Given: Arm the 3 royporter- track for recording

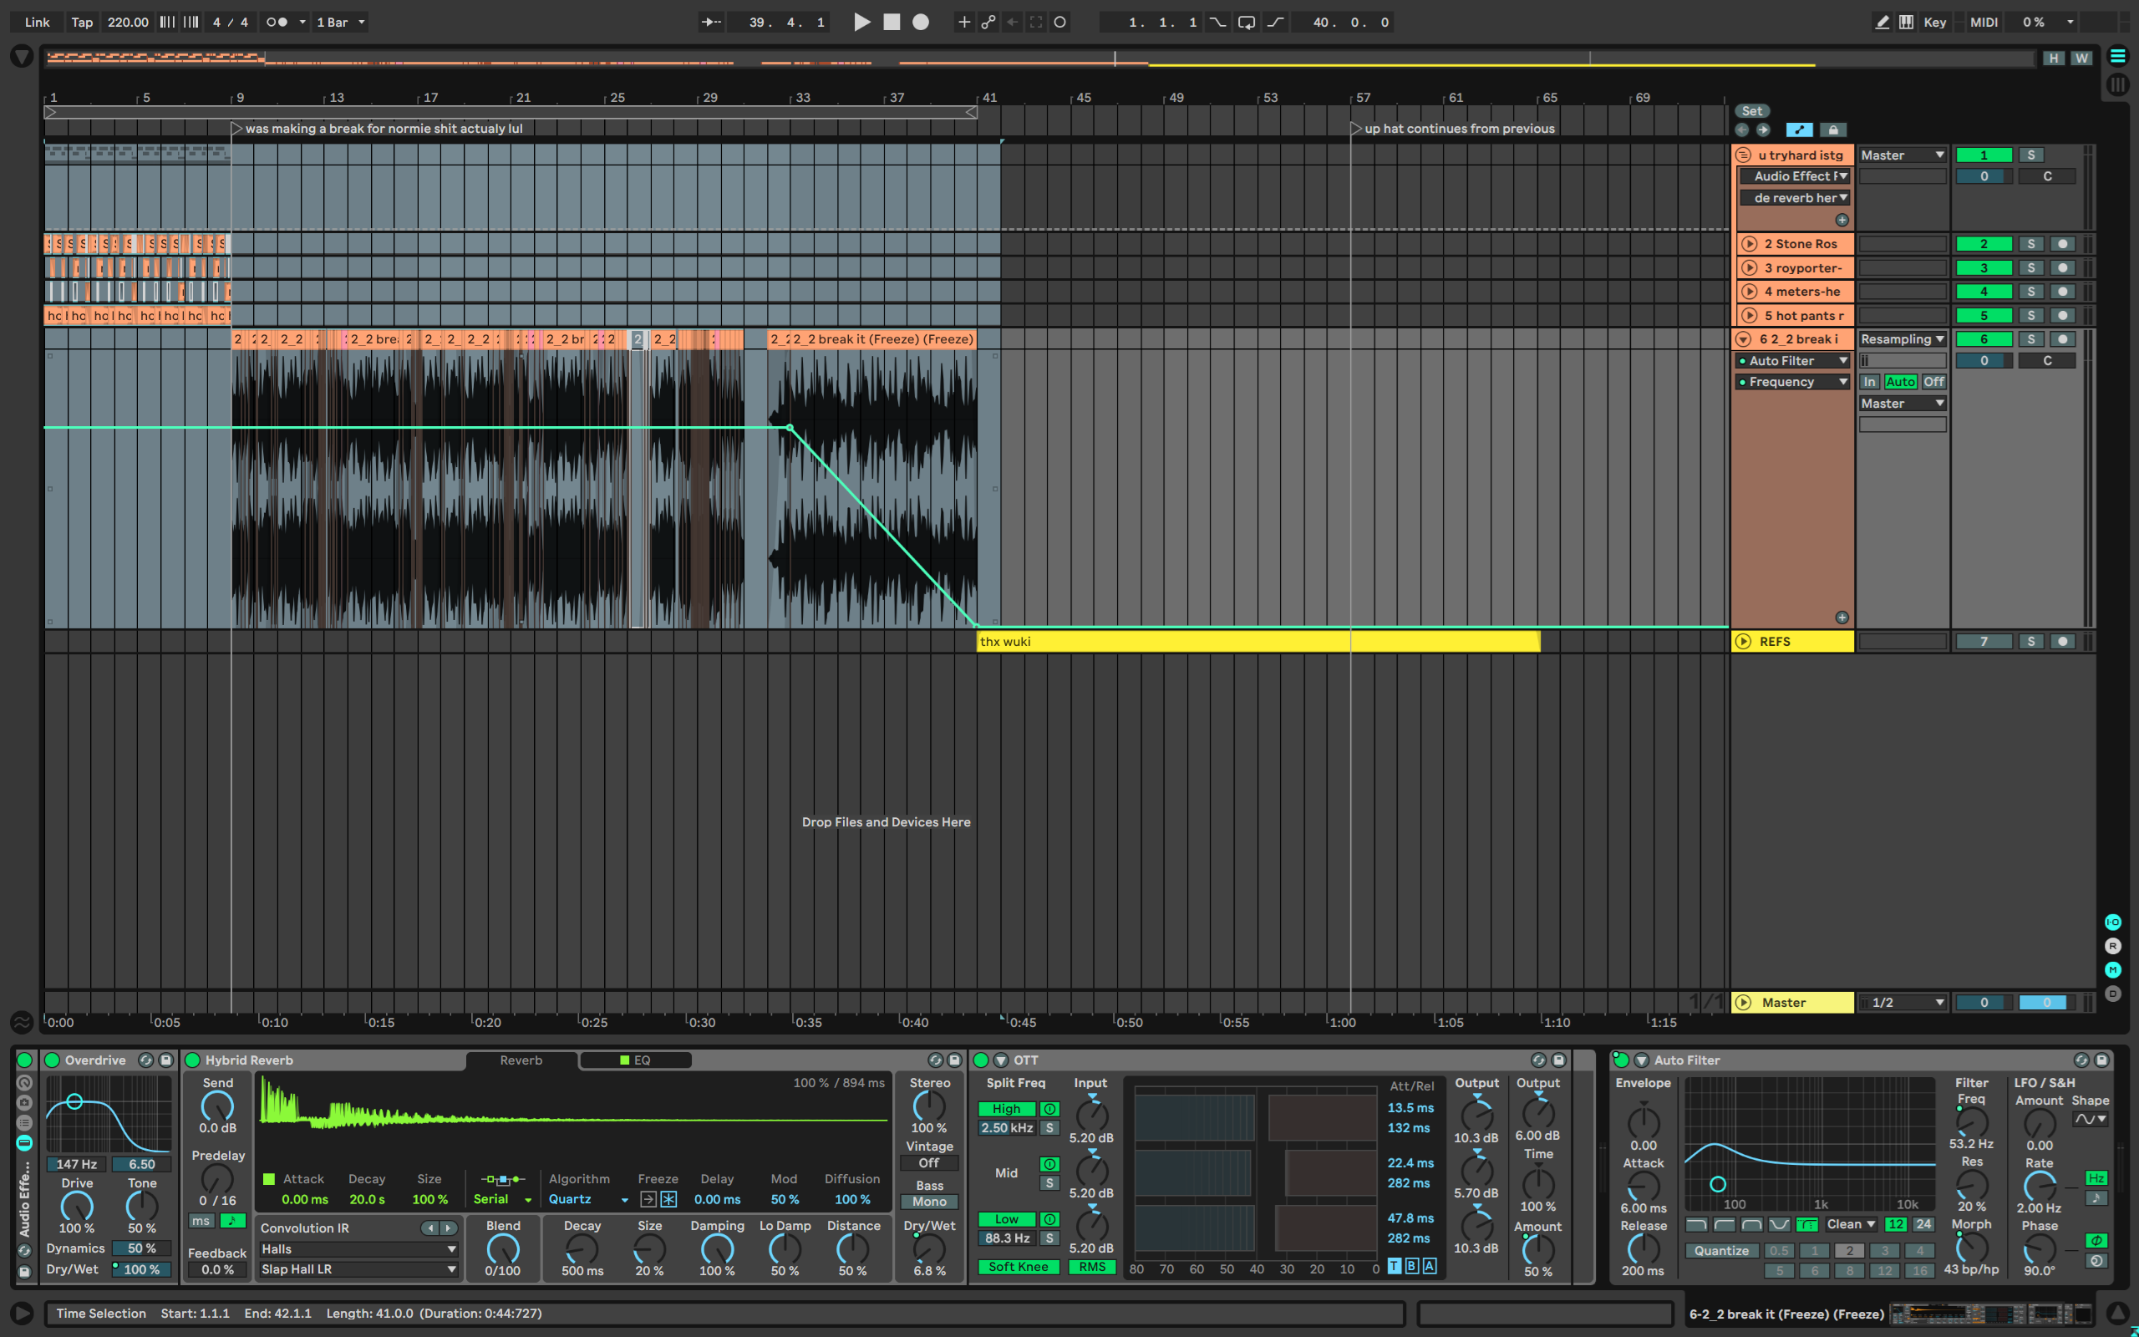Looking at the screenshot, I should click(x=2062, y=268).
